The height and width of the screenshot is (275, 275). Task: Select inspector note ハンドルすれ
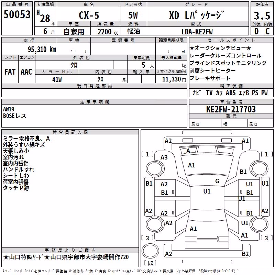[19, 169]
